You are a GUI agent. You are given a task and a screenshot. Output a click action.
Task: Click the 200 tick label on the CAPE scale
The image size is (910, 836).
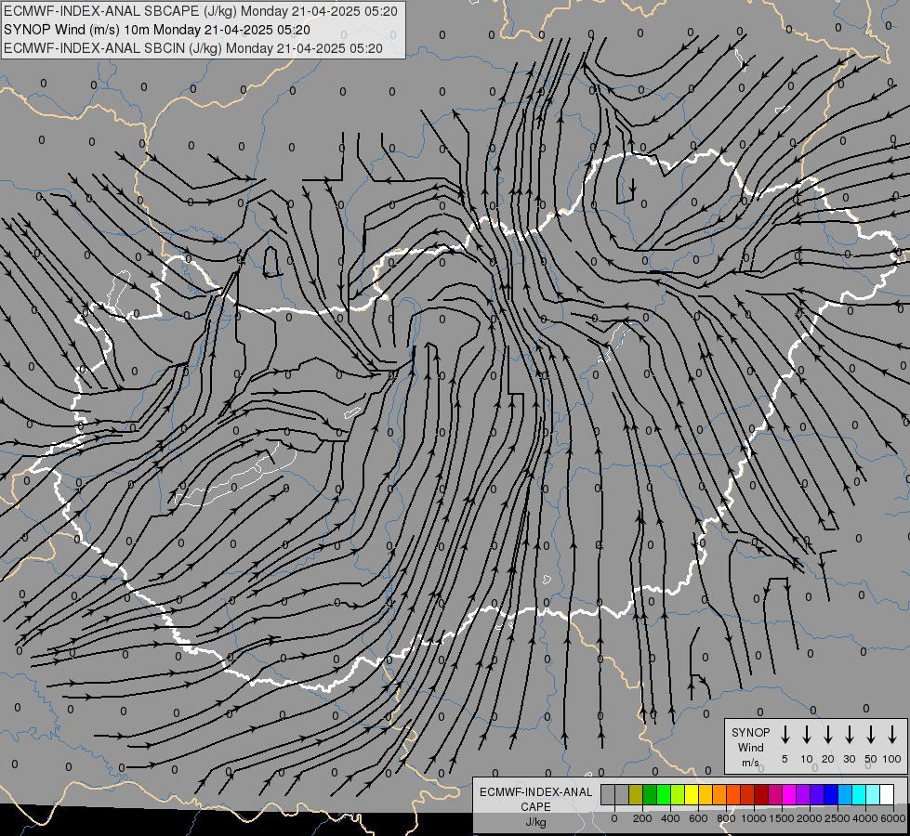point(642,818)
